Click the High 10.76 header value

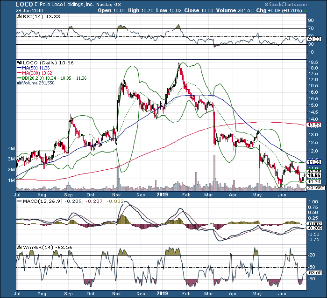coord(141,10)
